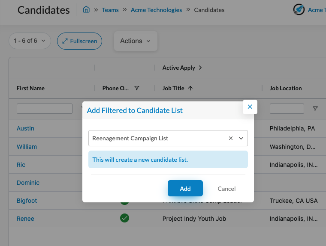Open the 1 - 6 of 6 pager dropdown
326x246 pixels.
[x=30, y=41]
